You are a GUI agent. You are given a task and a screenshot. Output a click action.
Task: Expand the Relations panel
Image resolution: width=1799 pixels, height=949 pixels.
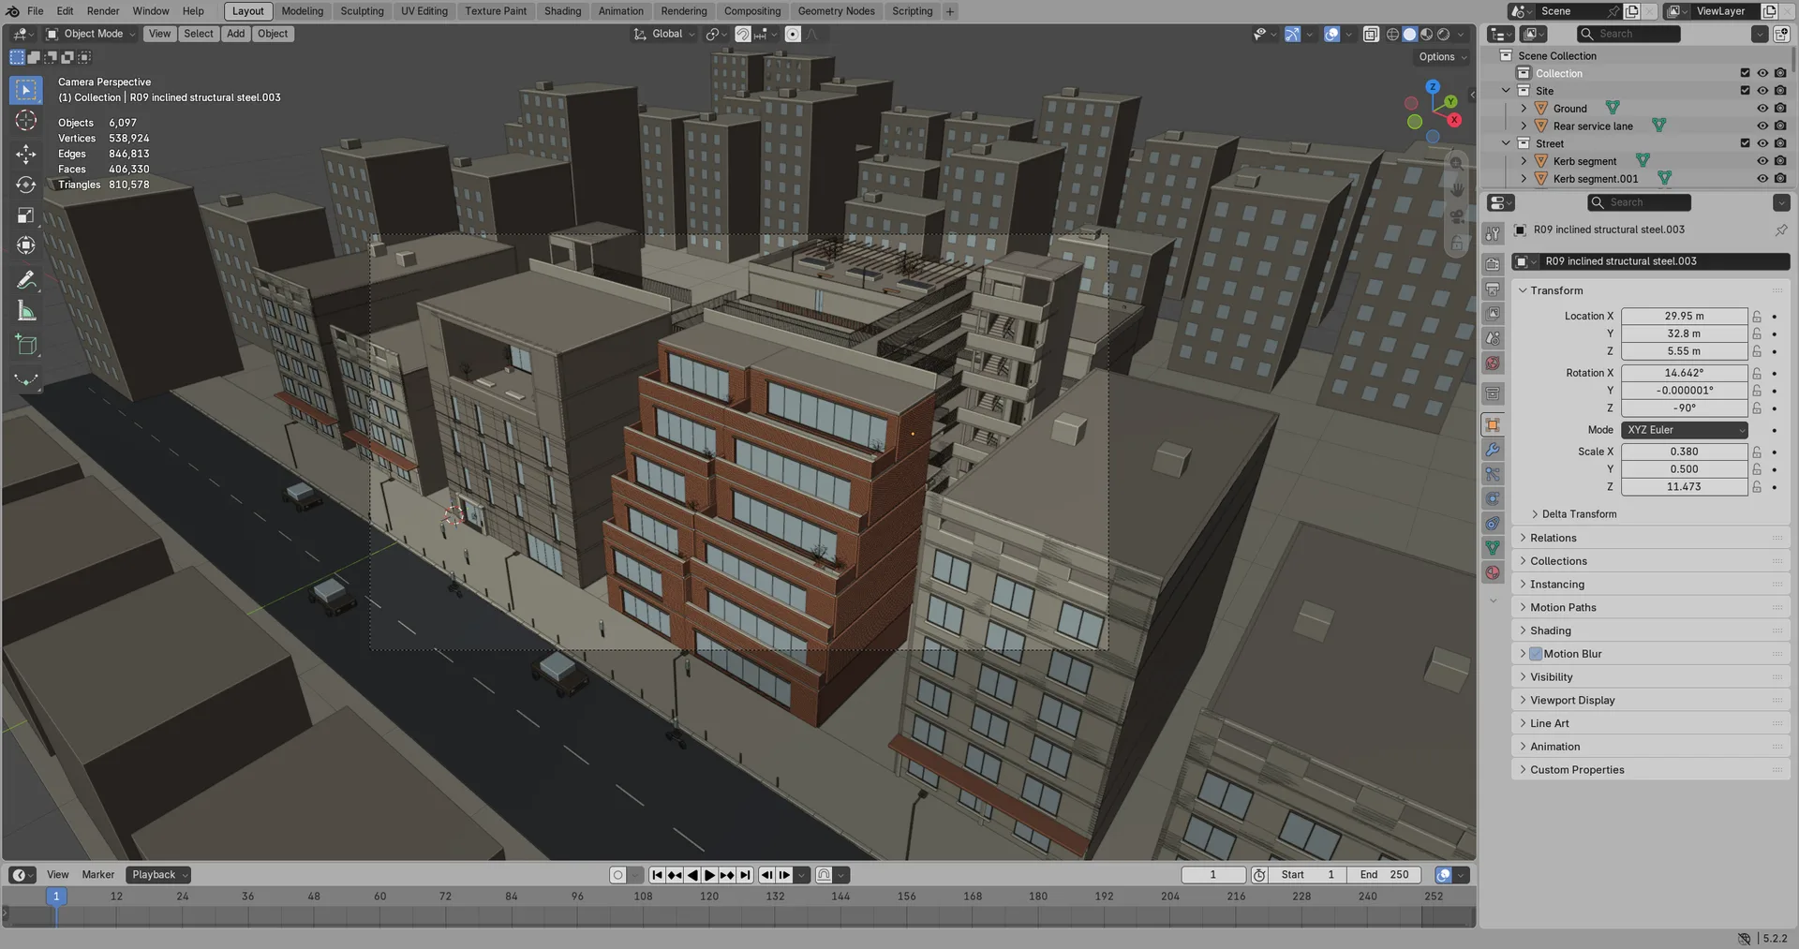click(x=1650, y=538)
